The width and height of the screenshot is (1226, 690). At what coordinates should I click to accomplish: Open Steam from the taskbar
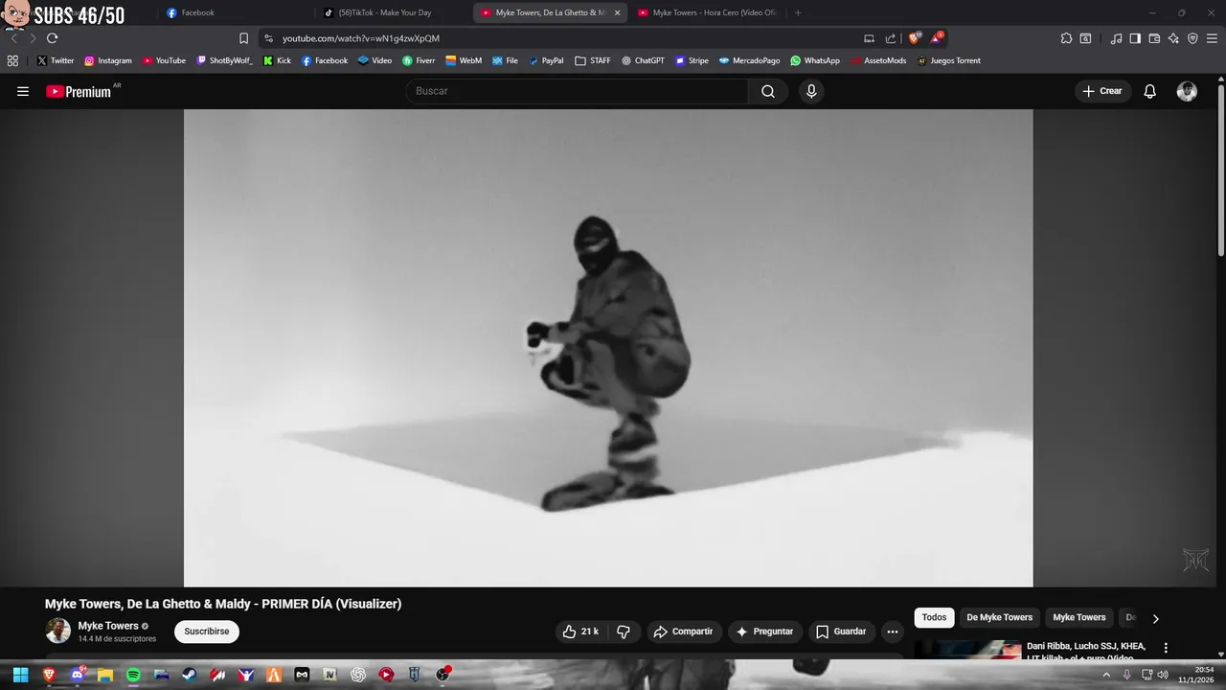[x=190, y=675]
